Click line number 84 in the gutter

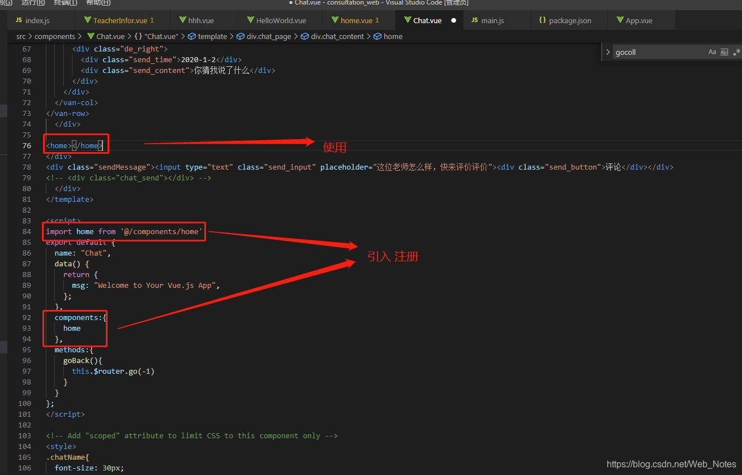[27, 231]
